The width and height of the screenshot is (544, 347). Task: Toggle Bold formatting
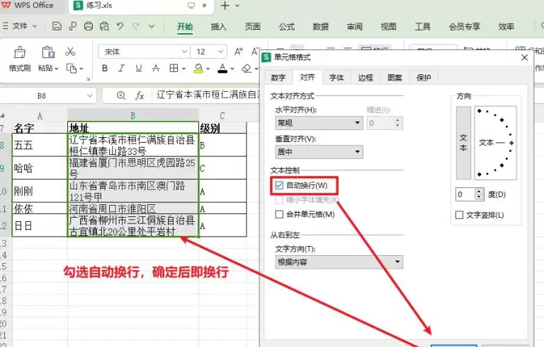click(105, 69)
